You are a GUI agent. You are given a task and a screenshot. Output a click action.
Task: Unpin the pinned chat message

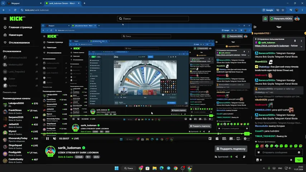point(295,41)
